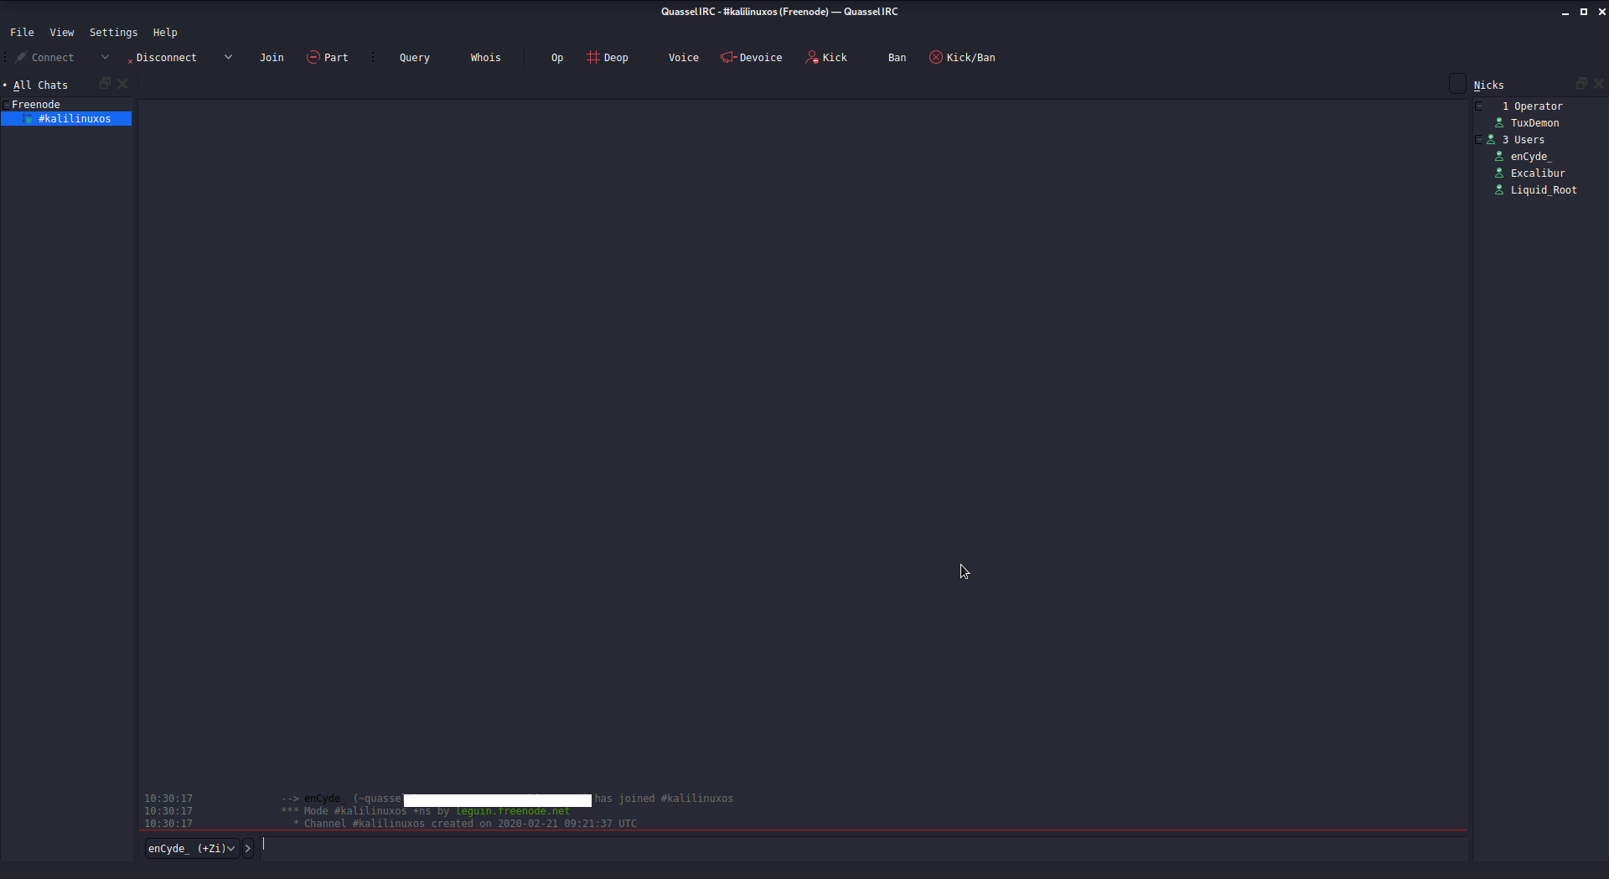
Task: Click the Join toolbar button
Action: (x=272, y=58)
